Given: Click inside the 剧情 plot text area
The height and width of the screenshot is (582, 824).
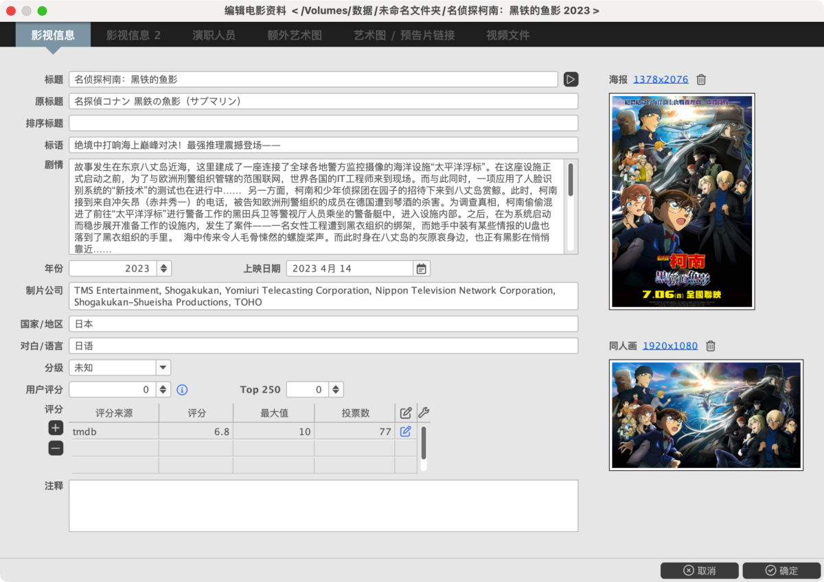Looking at the screenshot, I should click(x=317, y=207).
